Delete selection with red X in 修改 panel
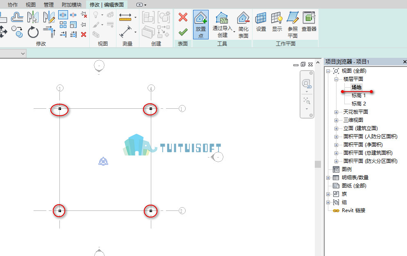The image size is (407, 256). [x=84, y=34]
